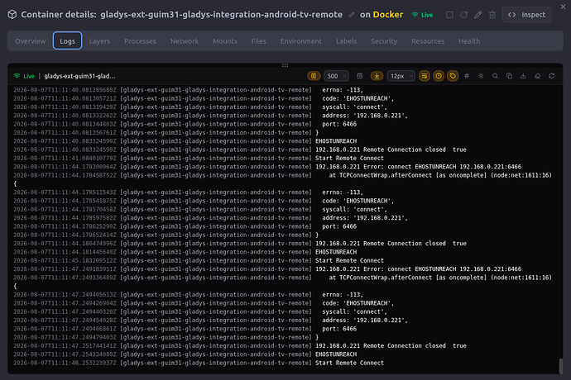The height and width of the screenshot is (380, 571).
Task: Clear logs with eraser icon
Action: pyautogui.click(x=538, y=76)
